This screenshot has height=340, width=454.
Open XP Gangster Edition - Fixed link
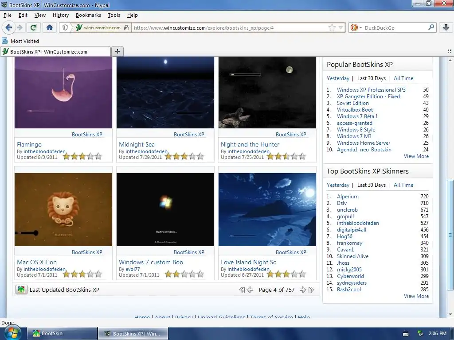coord(368,97)
